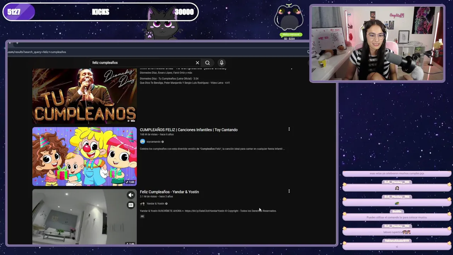Select Que Dios Te Bendiga 4:41 entry
453x255 pixels.
click(x=185, y=83)
